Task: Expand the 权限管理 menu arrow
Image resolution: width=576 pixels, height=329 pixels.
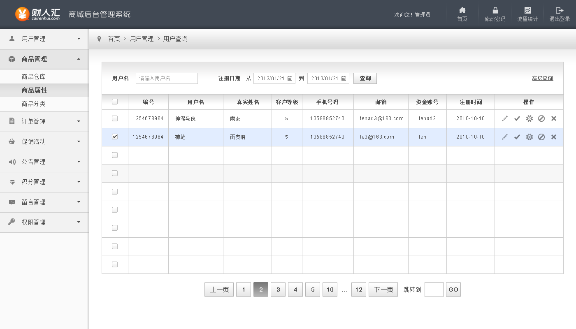Action: (x=79, y=222)
